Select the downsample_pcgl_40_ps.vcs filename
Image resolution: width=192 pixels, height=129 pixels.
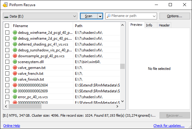41,56
